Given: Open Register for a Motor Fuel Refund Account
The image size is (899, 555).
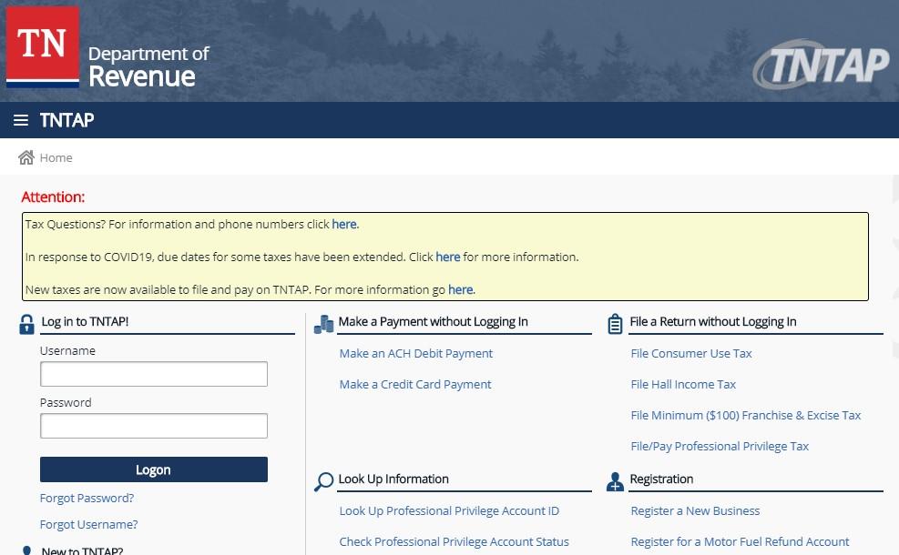Looking at the screenshot, I should [740, 541].
